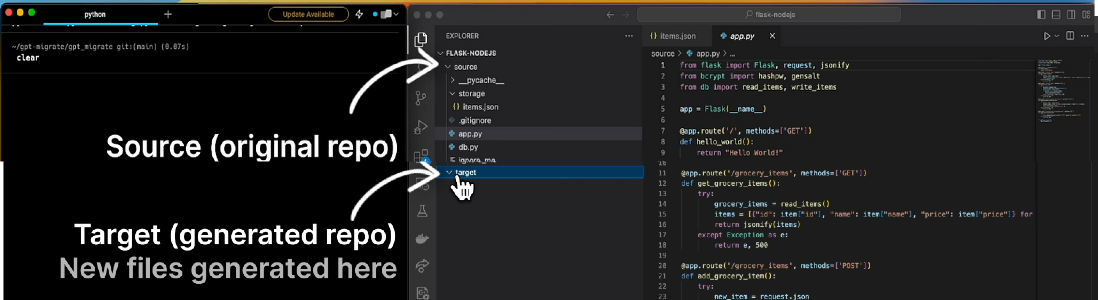Click 'def get_grocery_items():' in editor
This screenshot has width=1098, height=300.
coord(730,184)
